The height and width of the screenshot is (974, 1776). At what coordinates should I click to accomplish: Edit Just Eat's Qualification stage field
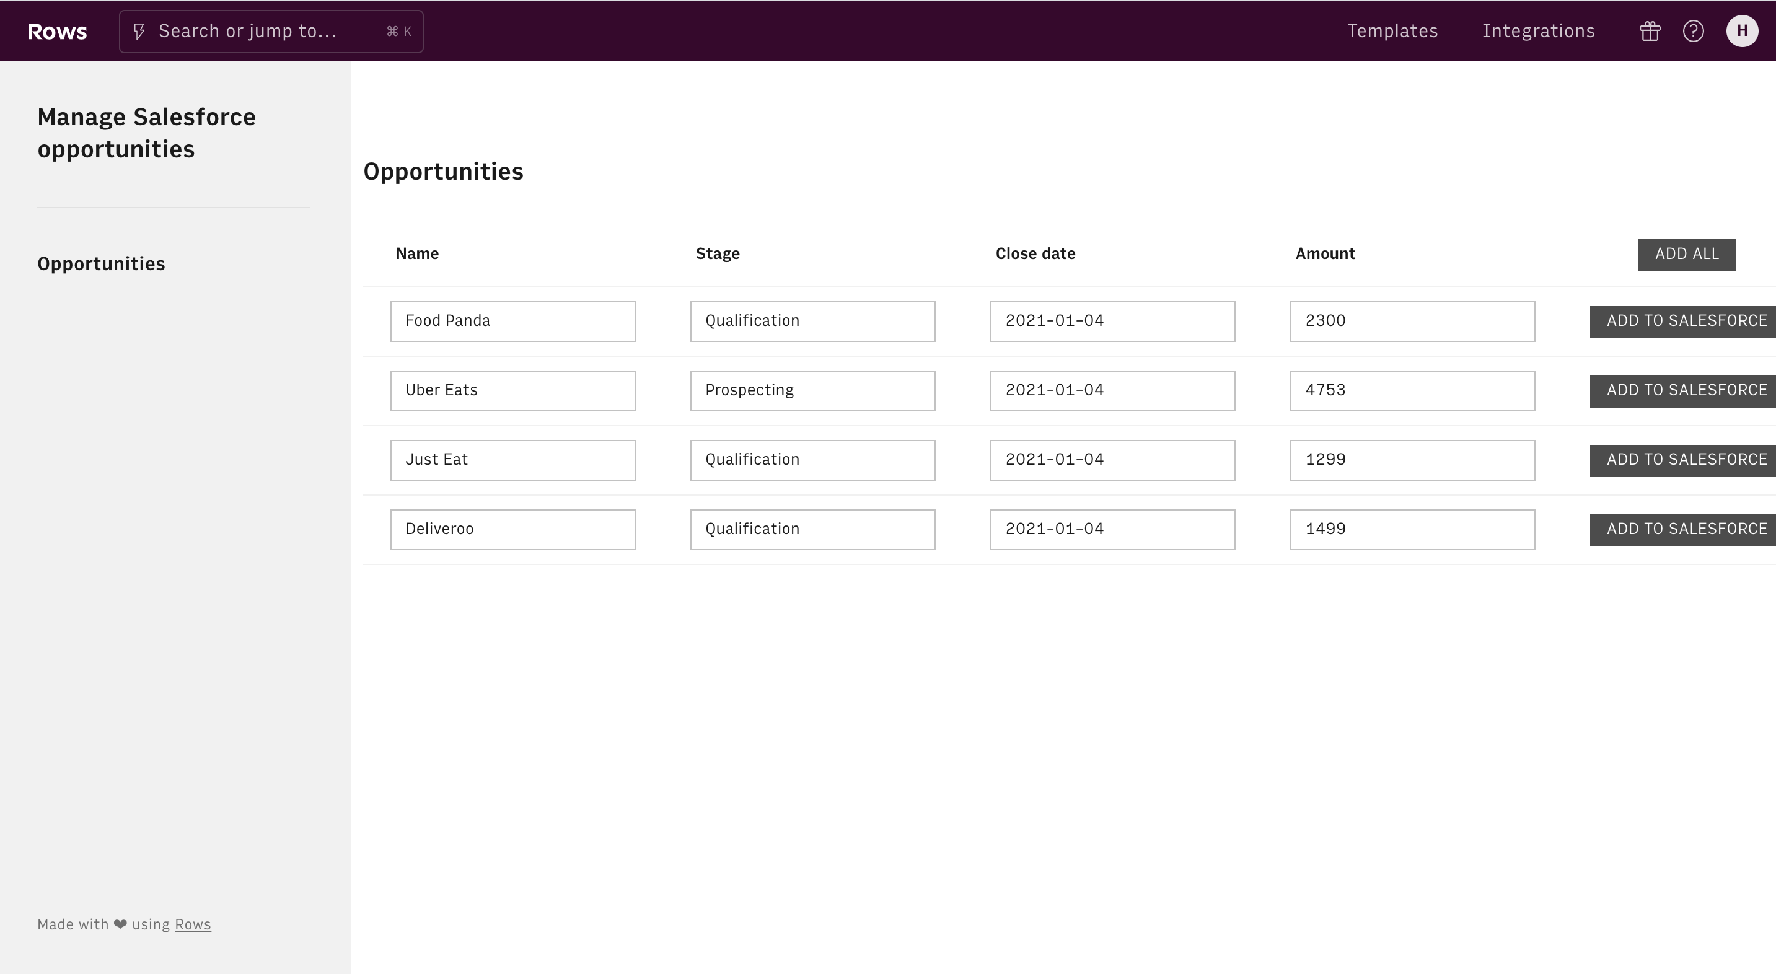[812, 460]
